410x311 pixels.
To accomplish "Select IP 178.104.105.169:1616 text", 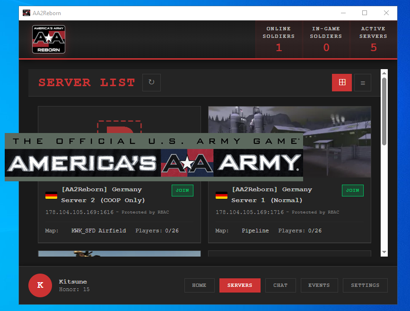I will pos(79,213).
